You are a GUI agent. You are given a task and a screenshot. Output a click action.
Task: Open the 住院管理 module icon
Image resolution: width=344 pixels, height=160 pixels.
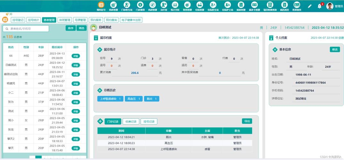[200, 5]
